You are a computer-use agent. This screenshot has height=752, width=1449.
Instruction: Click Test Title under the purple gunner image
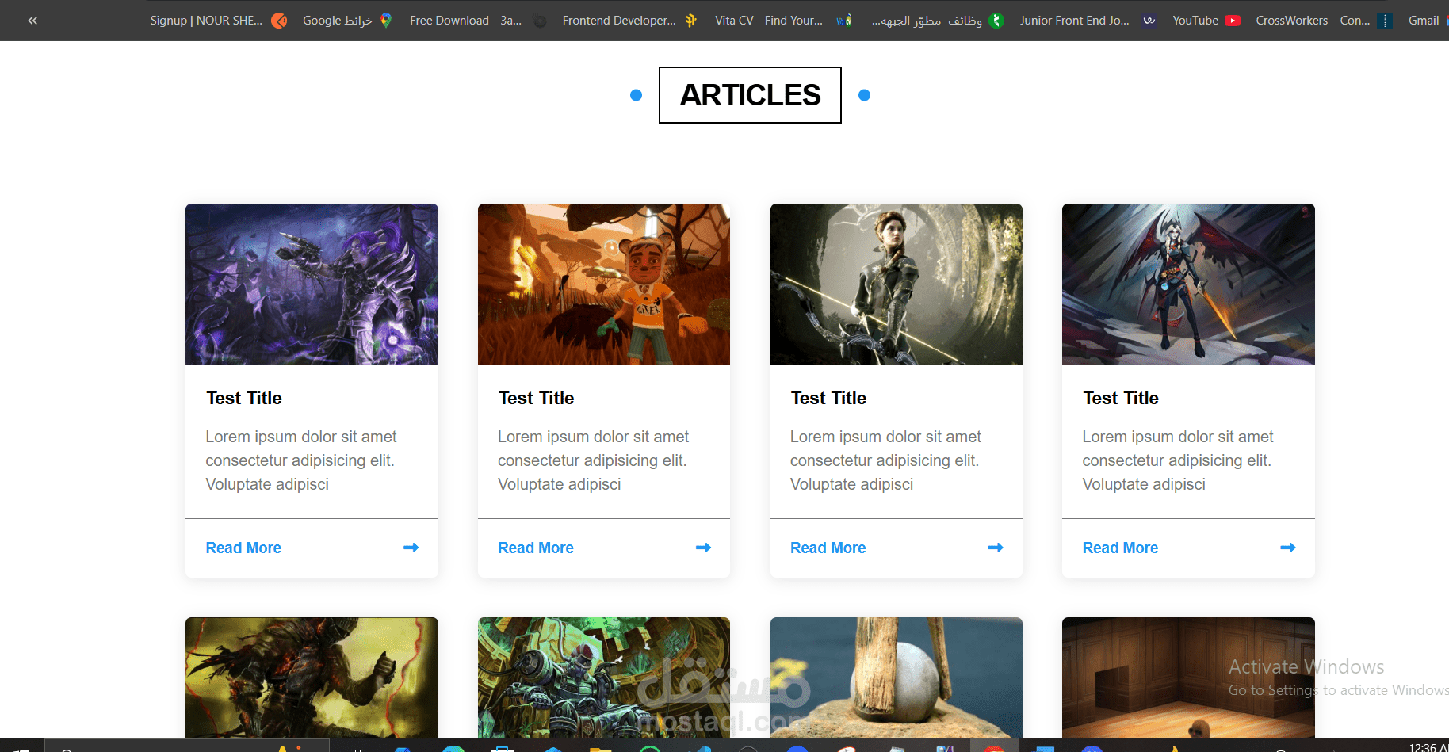pos(244,398)
